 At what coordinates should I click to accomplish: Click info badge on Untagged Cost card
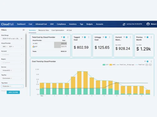pyautogui.click(x=106, y=37)
